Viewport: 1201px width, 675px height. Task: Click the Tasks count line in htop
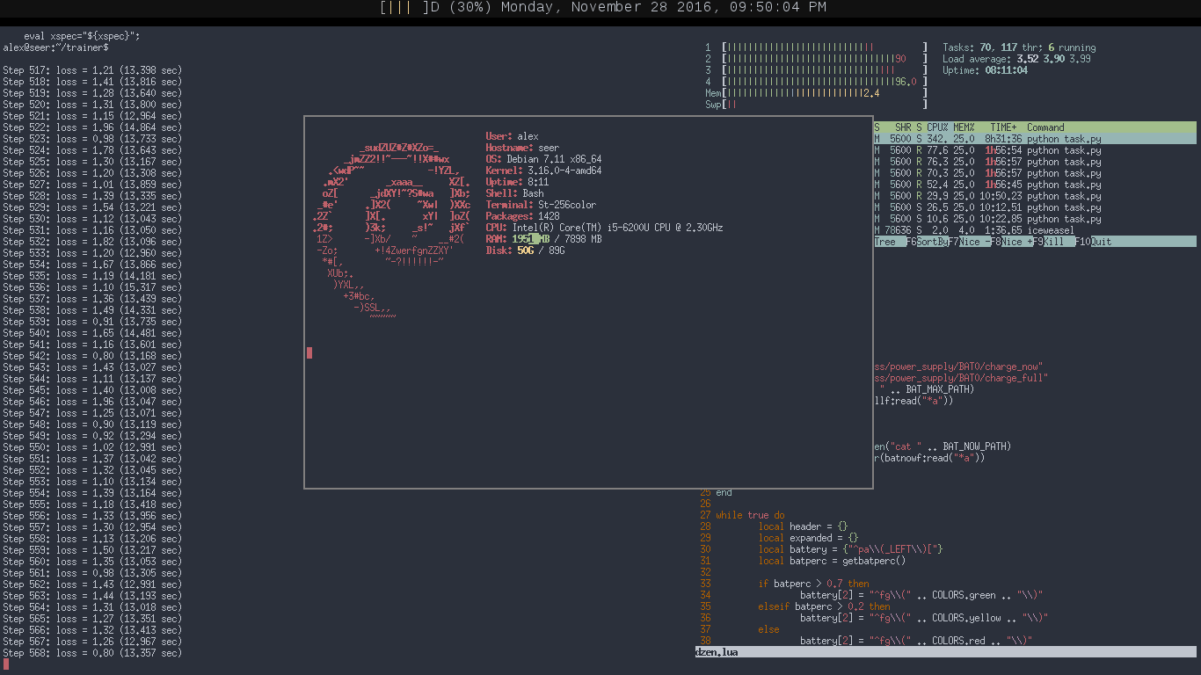coord(1019,47)
